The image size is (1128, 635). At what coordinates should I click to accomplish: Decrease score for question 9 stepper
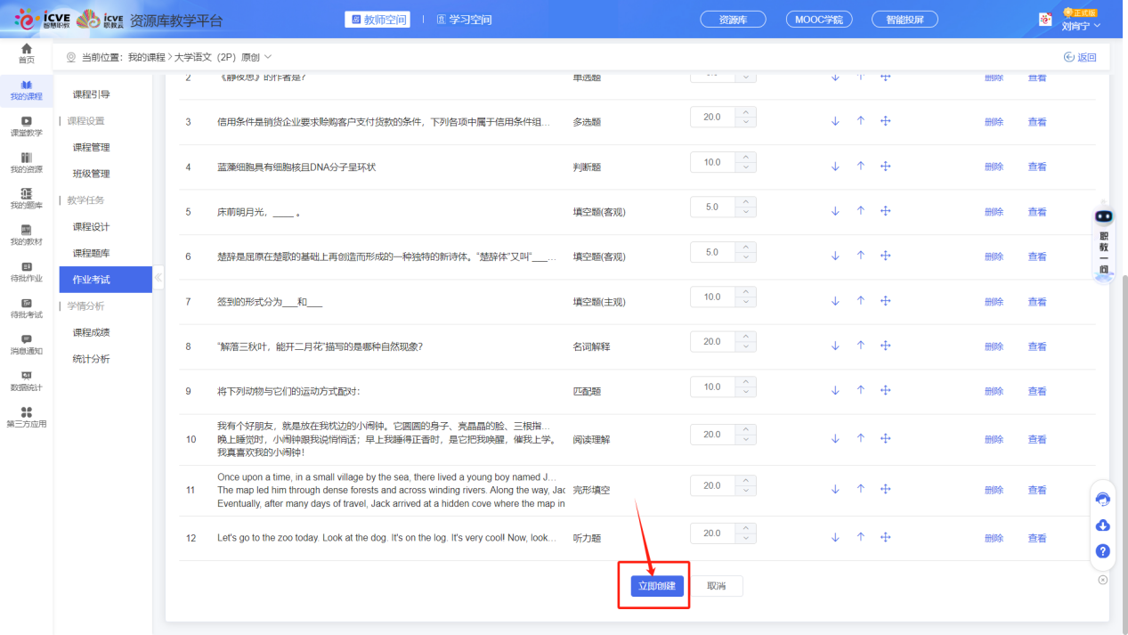coord(746,392)
